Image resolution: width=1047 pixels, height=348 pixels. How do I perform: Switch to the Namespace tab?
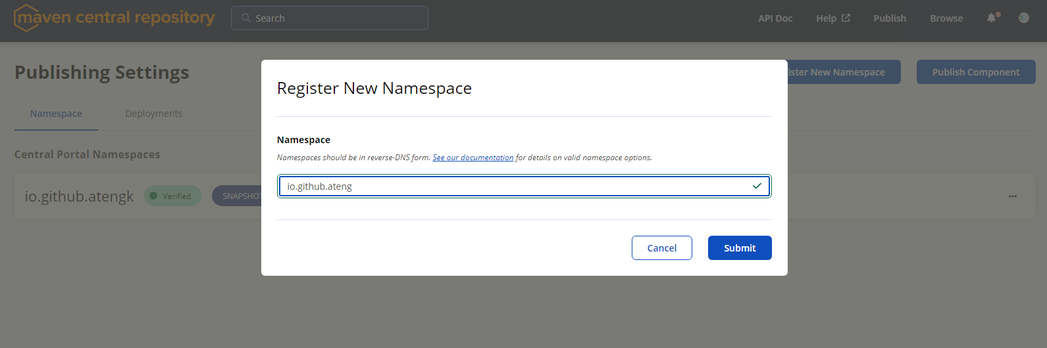pos(56,114)
